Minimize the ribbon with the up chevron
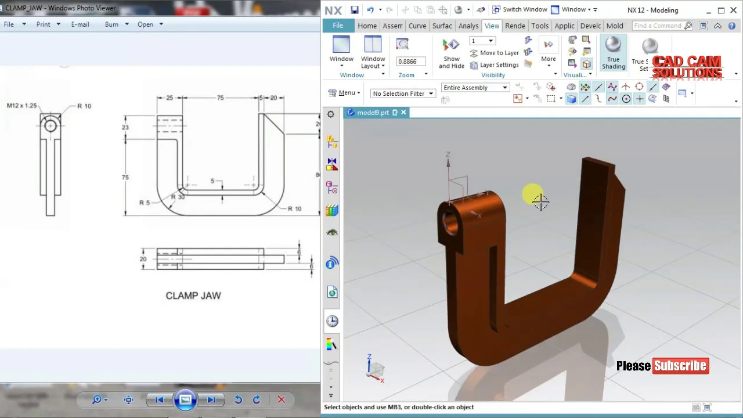The image size is (743, 418). [x=718, y=26]
